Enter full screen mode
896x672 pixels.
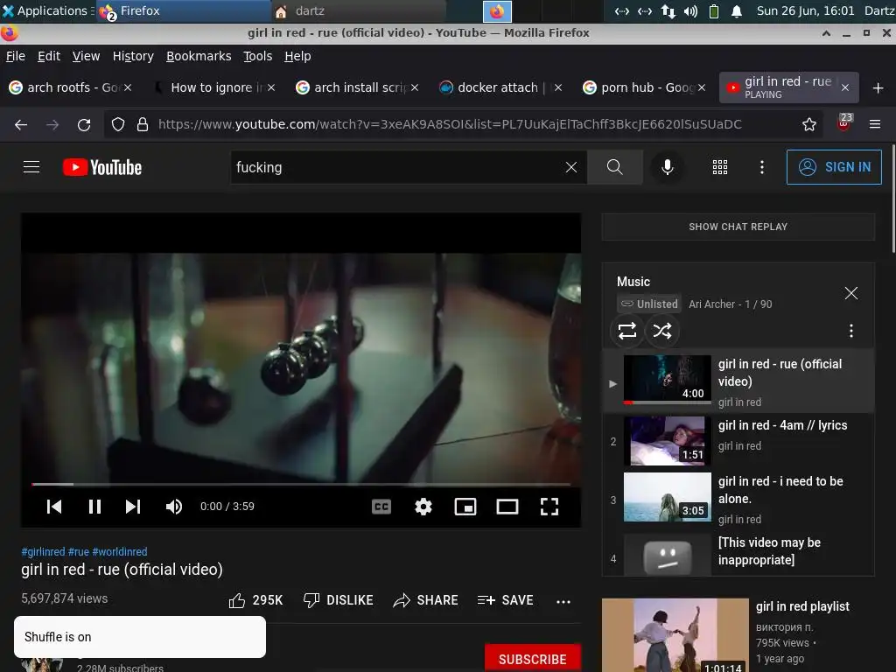click(549, 507)
